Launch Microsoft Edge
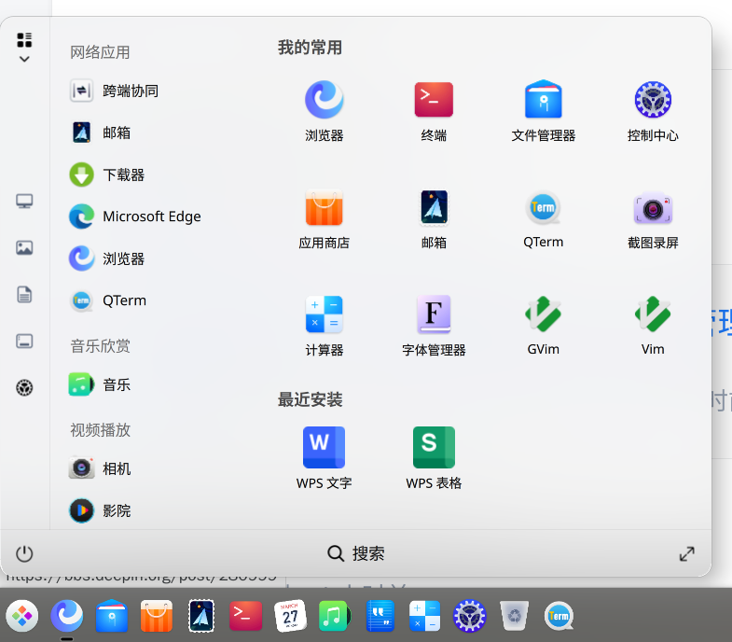 [x=135, y=216]
